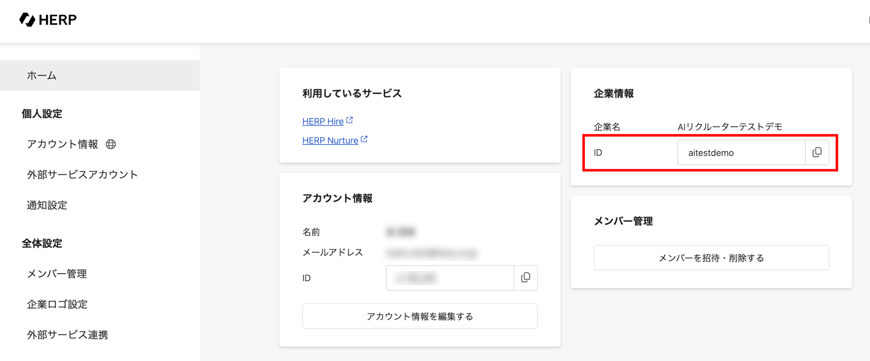Open 通知設定 in the sidebar
870x361 pixels.
point(47,205)
